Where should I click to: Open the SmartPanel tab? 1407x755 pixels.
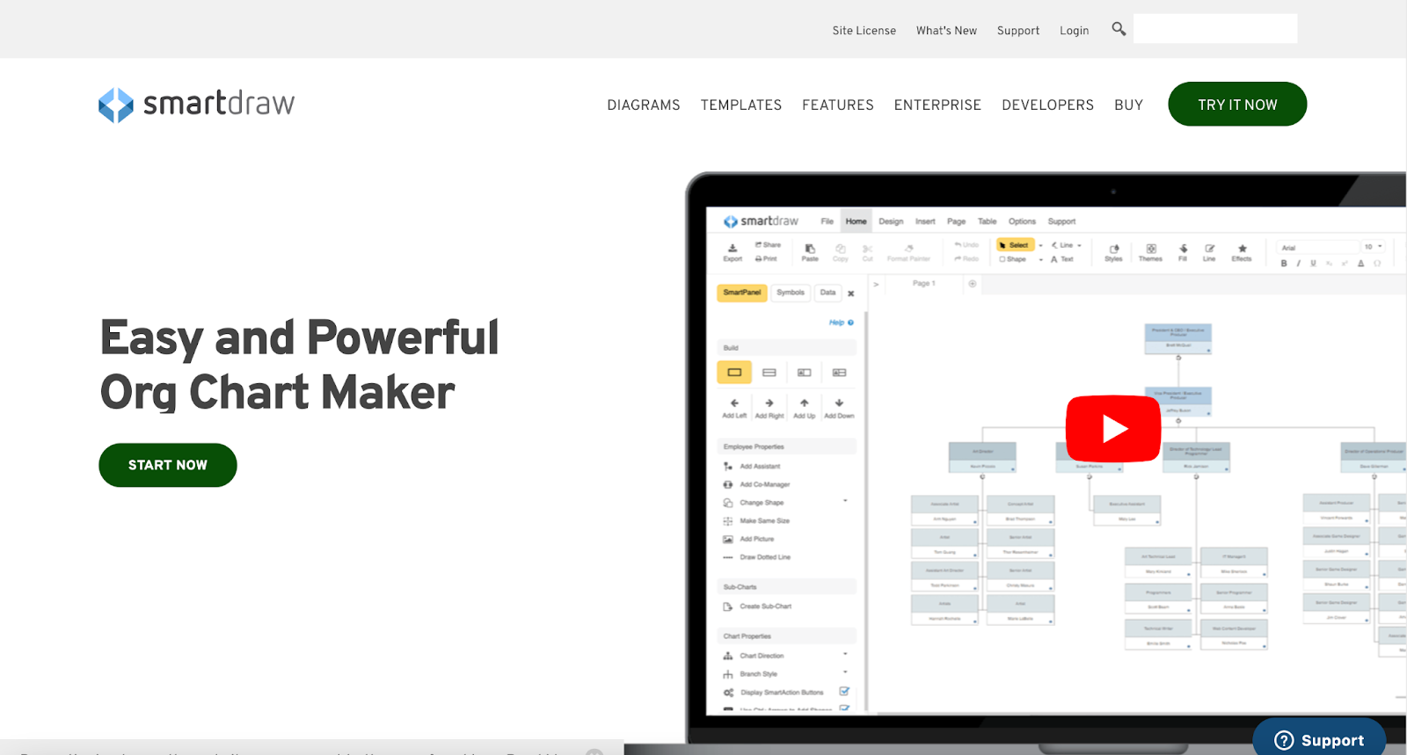click(742, 293)
